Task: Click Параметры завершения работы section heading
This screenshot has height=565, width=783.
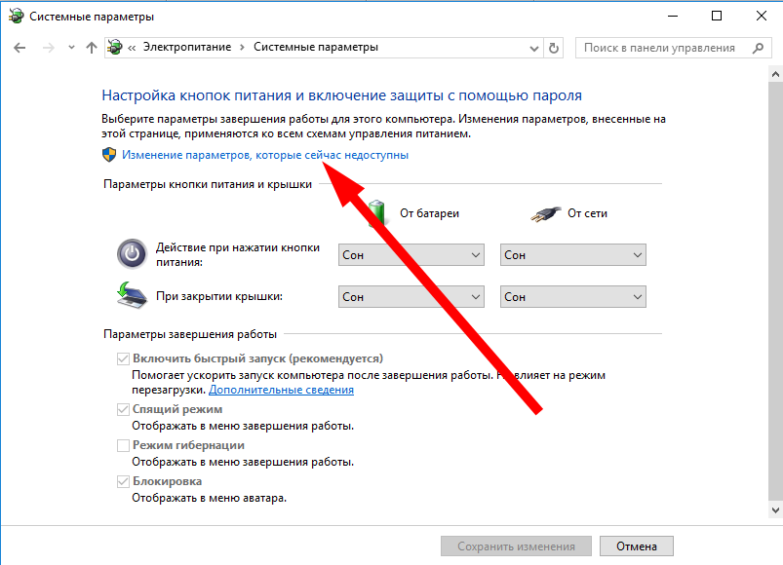Action: tap(190, 334)
